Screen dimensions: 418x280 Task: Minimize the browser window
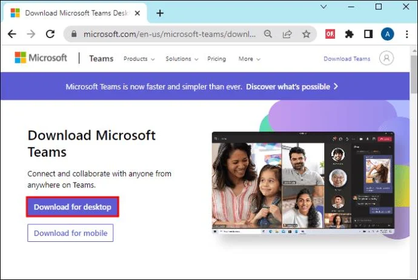[351, 7]
